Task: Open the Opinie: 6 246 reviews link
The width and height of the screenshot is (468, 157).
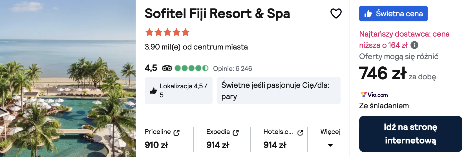Action: click(x=233, y=69)
